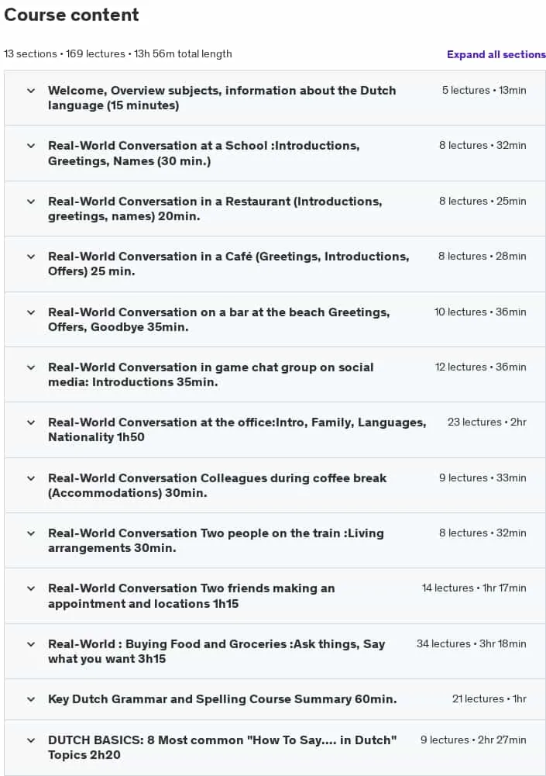Screen dimensions: 546x776
Task: Click the 34 lectures 3hr 18min label
Action: pos(472,644)
